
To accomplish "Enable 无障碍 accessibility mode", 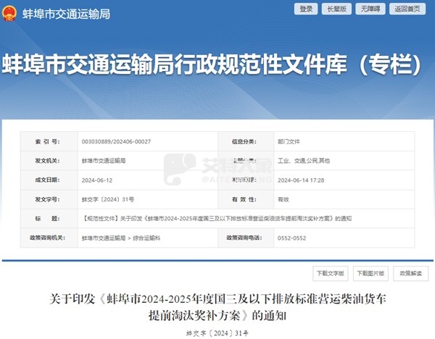I will point(372,9).
